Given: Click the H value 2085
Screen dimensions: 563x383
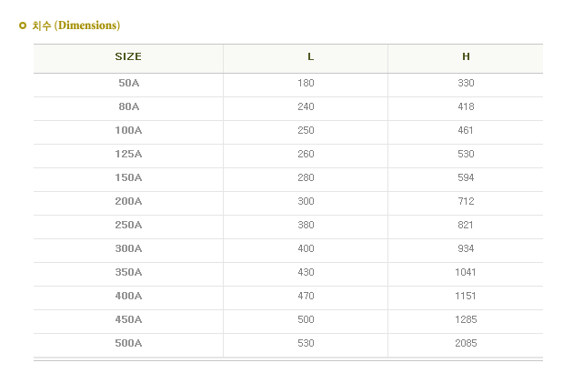Looking at the screenshot, I should coord(466,344).
